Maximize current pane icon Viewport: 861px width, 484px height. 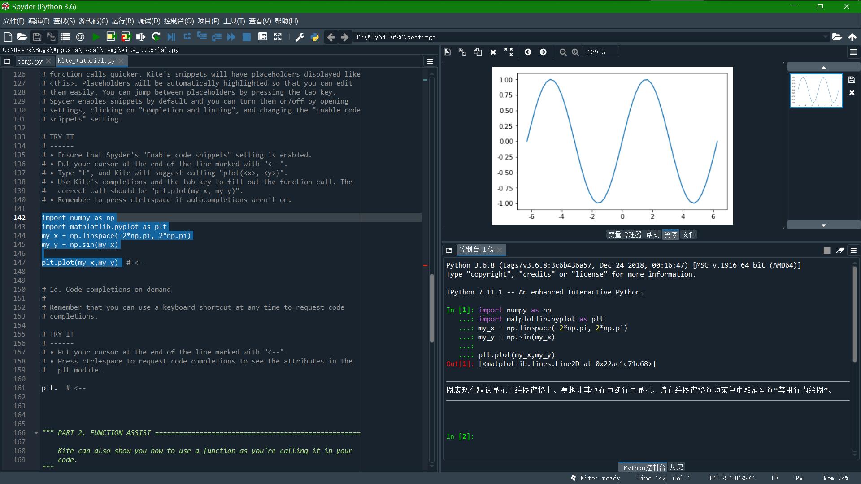tap(278, 37)
